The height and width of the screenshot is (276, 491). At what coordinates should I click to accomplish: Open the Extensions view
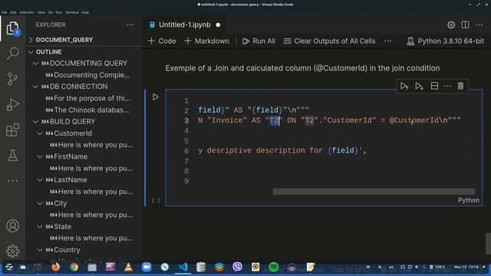click(12, 130)
